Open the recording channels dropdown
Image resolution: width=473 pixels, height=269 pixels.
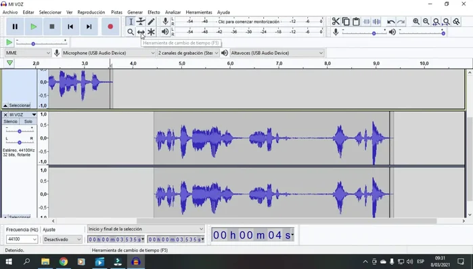point(188,53)
